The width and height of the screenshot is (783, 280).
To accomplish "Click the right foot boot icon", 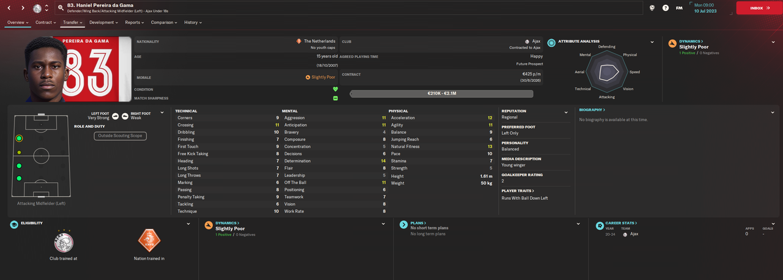I will tap(125, 115).
